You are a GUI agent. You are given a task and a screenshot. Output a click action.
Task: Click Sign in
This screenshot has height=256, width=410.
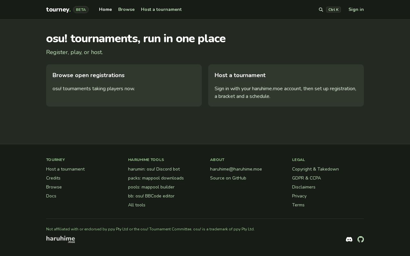coord(356,10)
